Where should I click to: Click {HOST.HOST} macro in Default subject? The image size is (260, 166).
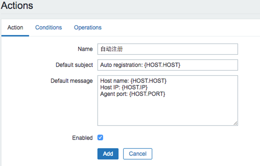point(162,65)
